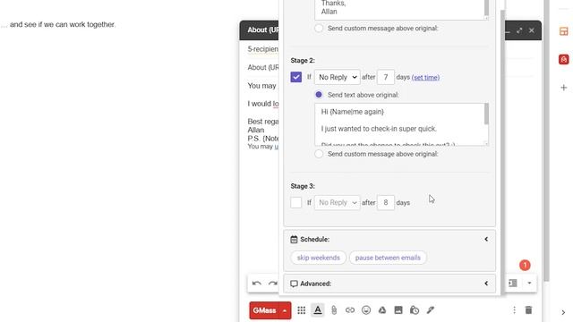Open the GMass settings arrow

(285, 310)
